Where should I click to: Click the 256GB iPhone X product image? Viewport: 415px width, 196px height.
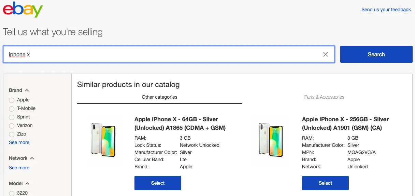pyautogui.click(x=271, y=140)
